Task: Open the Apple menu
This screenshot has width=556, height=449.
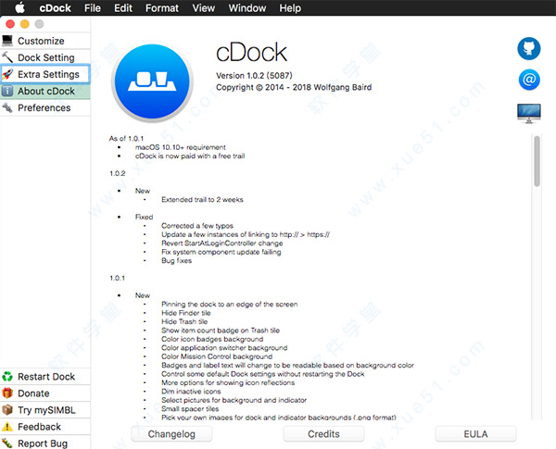Action: (20, 7)
